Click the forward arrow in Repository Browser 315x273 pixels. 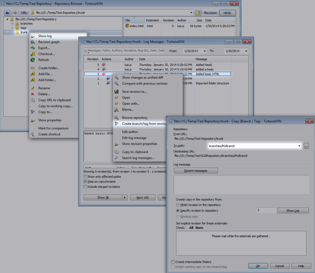pyautogui.click(x=15, y=13)
